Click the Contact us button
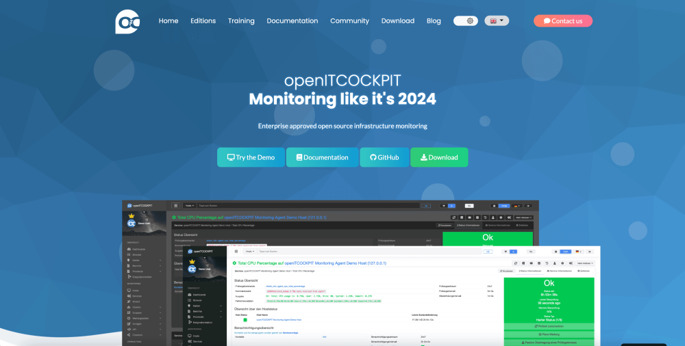The width and height of the screenshot is (685, 346). click(563, 21)
